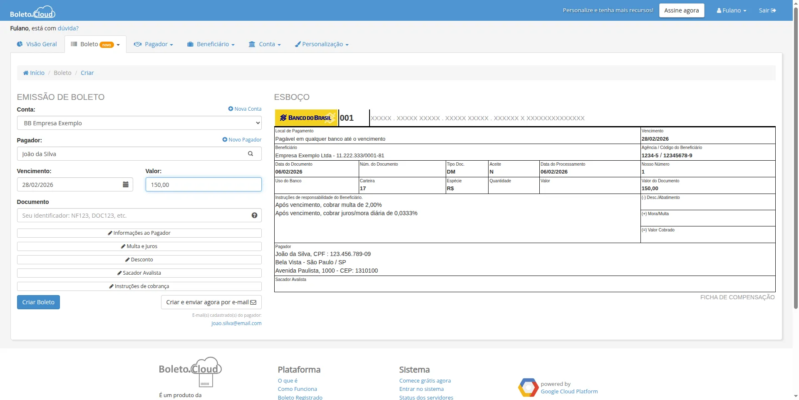799x400 pixels.
Task: Click the Banco do Brasil logo in draft
Action: pyautogui.click(x=306, y=118)
